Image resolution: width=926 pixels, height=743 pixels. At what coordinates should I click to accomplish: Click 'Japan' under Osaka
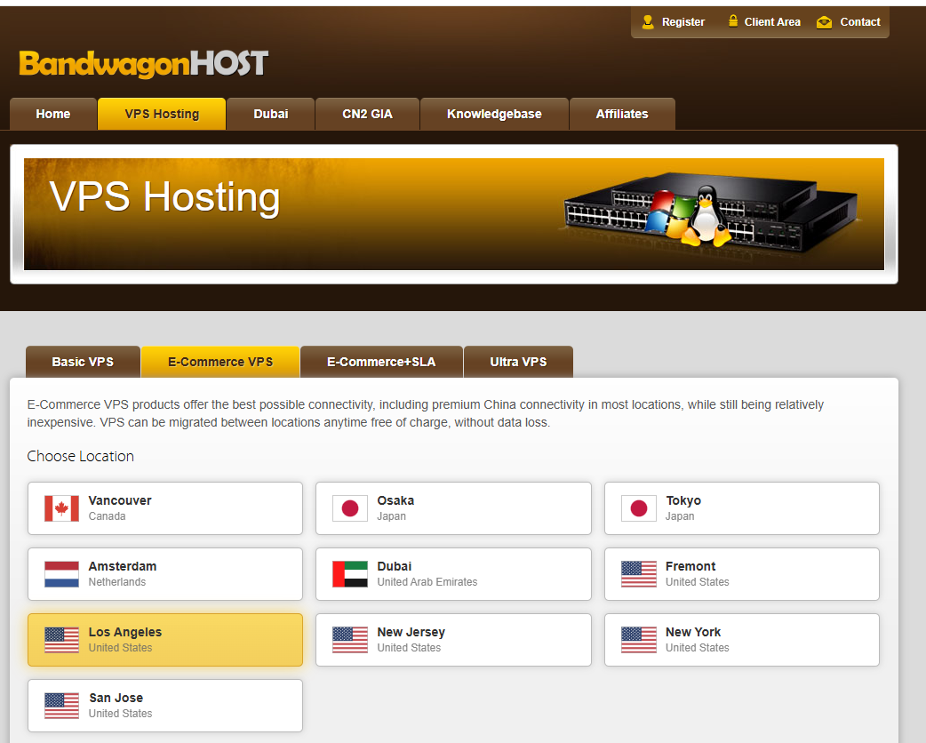pyautogui.click(x=392, y=516)
